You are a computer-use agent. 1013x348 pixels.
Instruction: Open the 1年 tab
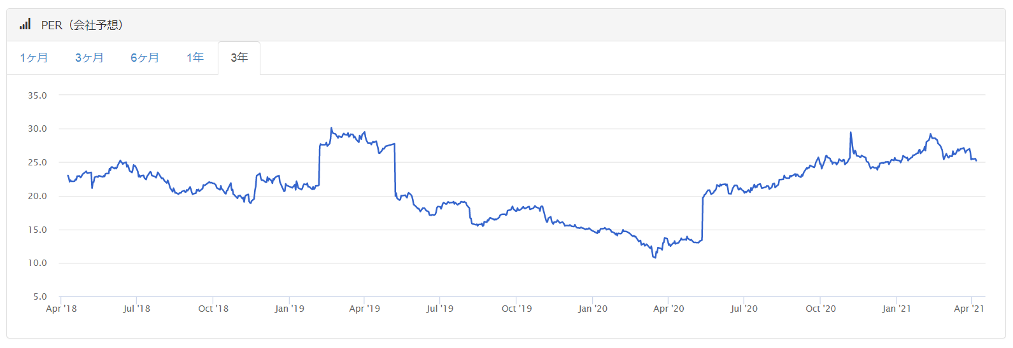coord(195,58)
